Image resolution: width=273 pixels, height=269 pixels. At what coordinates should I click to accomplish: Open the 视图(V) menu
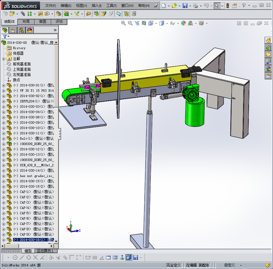coord(81,6)
